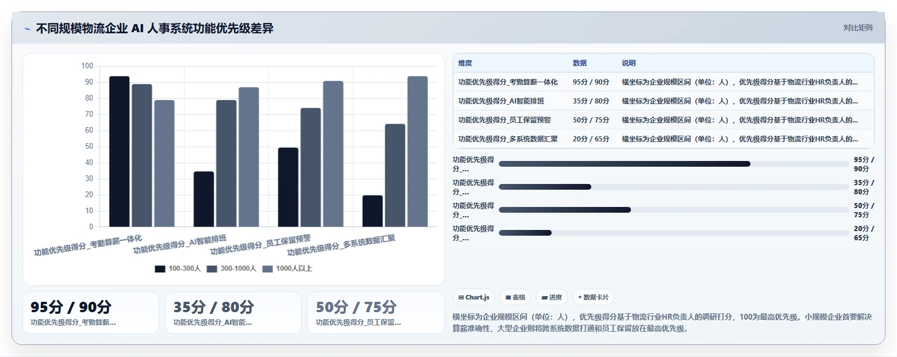
Task: Click the 1000人以上 bar for 多系统数据汇聚
Action: click(418, 152)
